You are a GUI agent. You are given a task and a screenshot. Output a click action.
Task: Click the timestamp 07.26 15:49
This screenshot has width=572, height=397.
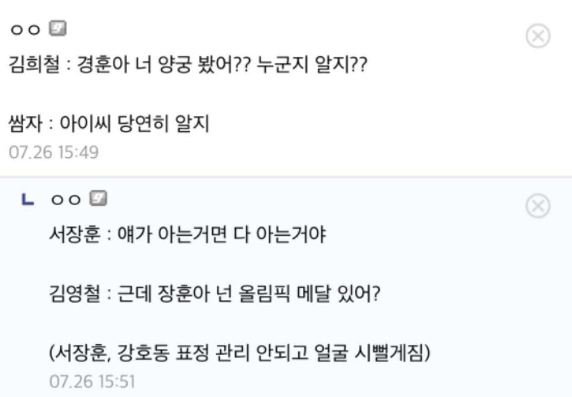54,153
